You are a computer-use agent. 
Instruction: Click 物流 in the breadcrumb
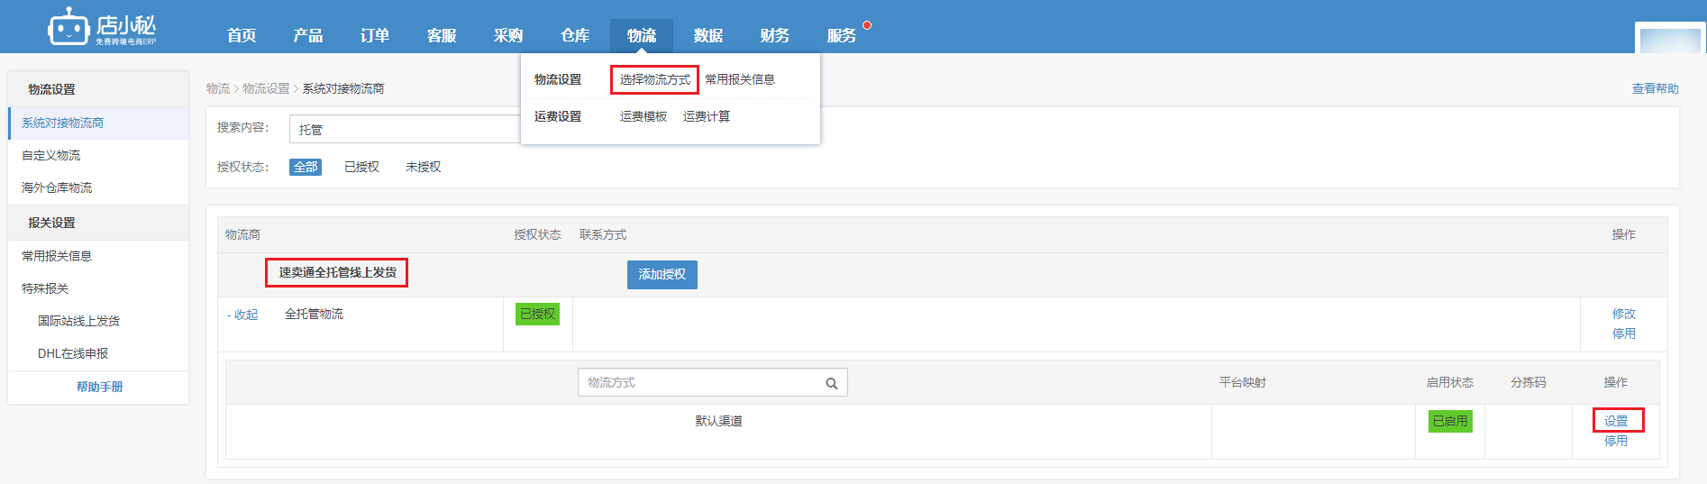point(218,88)
